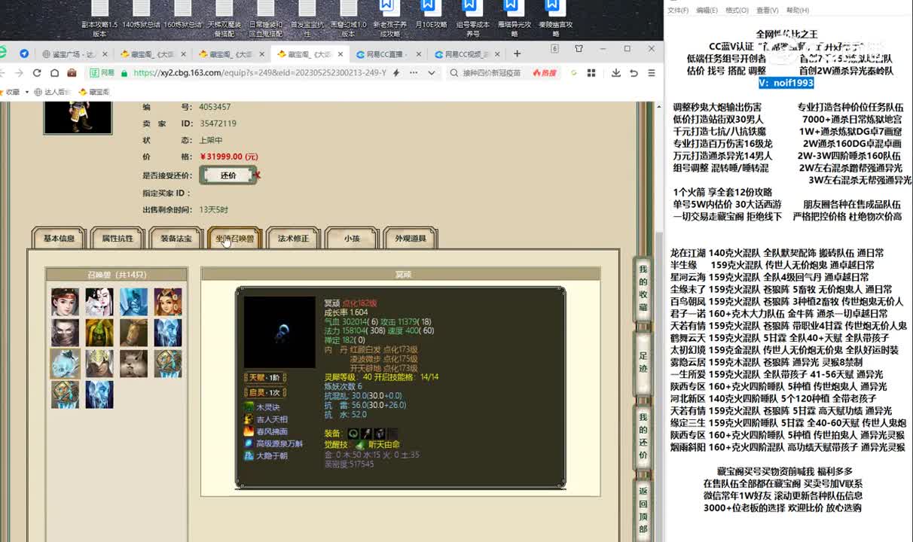Click the browser refresh icon
Viewport: 913px width, 542px height.
click(x=37, y=73)
